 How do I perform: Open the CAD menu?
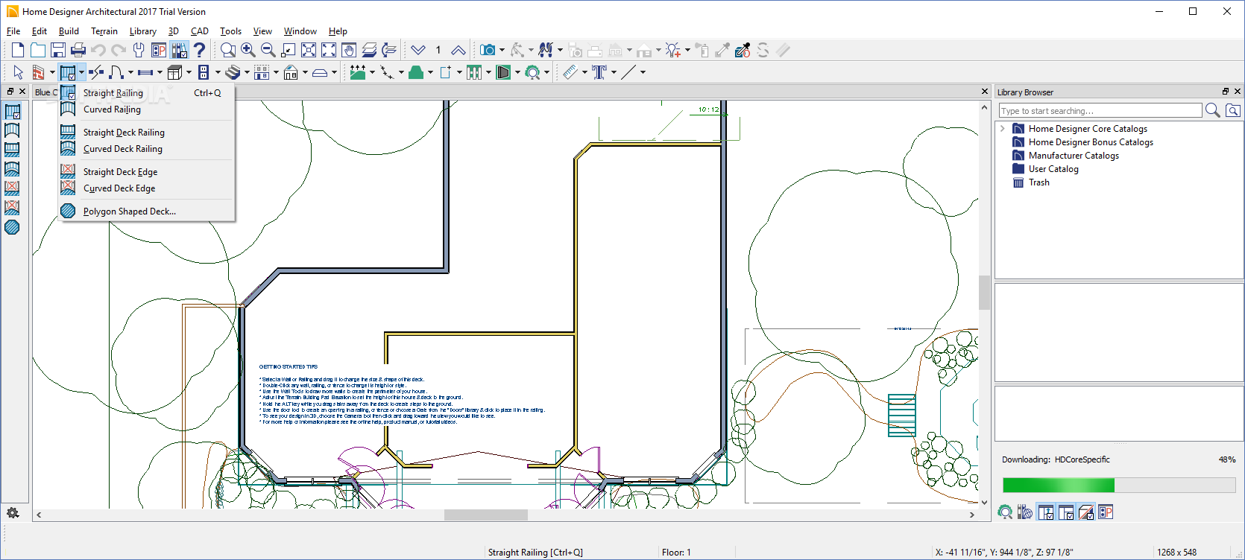click(200, 31)
